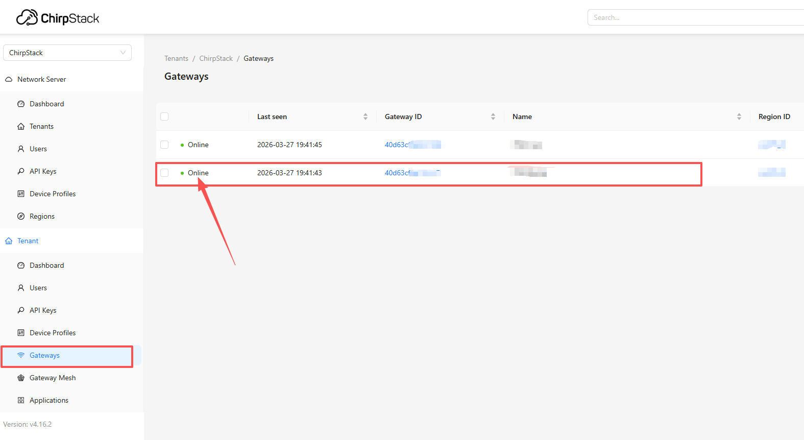Select Device Profiles under the Tenant section
804x440 pixels.
[53, 333]
